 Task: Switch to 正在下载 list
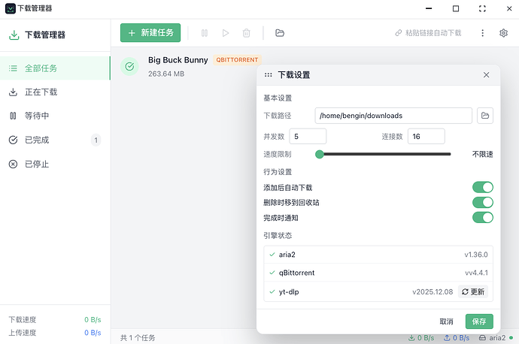[x=55, y=92]
